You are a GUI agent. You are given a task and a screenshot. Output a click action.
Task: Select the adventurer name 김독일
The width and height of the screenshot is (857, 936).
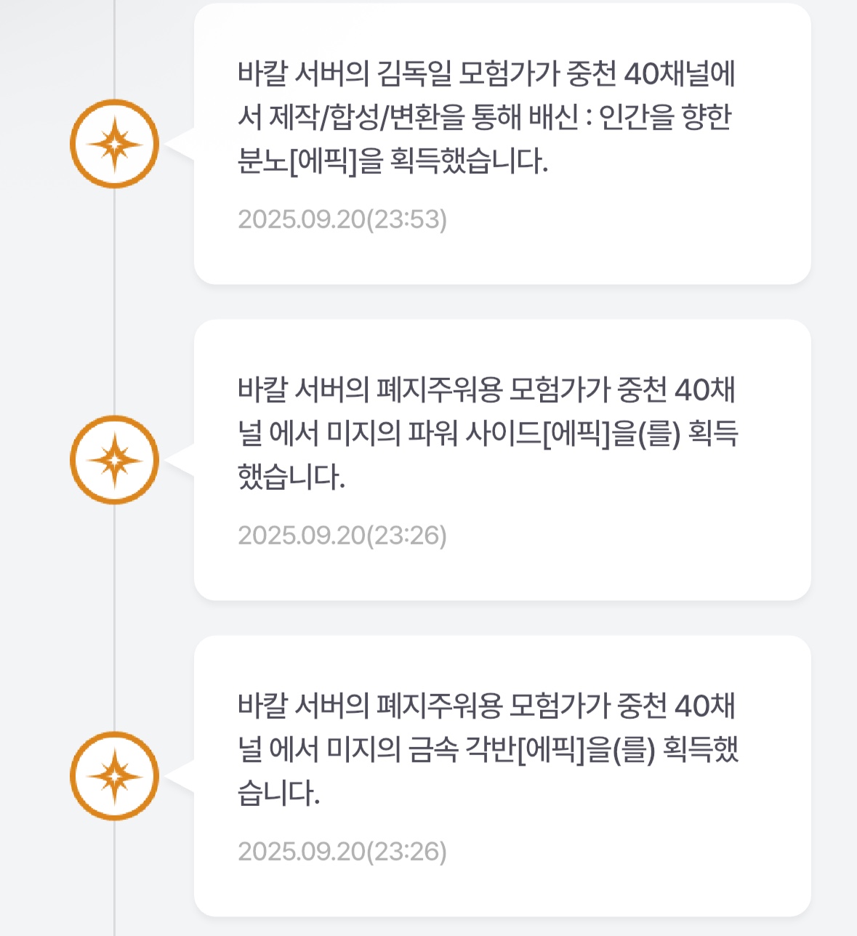click(x=414, y=73)
